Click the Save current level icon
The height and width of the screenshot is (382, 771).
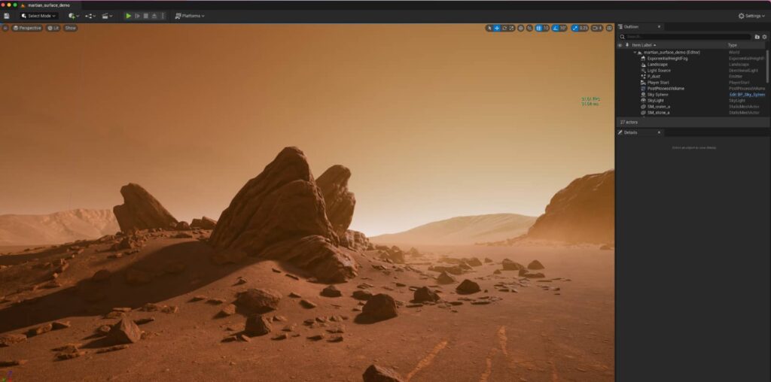(x=7, y=16)
